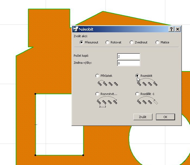Click the hole's top-left corner node

[35, 94]
